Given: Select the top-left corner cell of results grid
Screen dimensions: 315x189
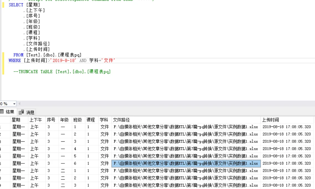Looking at the screenshot, I should [5, 120].
